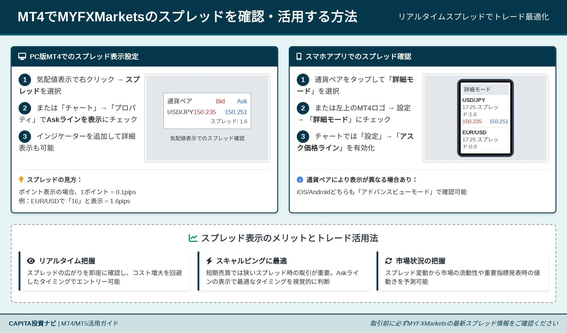
Task: Click PC step 1 text 気配値表示で右クリック
Action: pyautogui.click(x=79, y=85)
